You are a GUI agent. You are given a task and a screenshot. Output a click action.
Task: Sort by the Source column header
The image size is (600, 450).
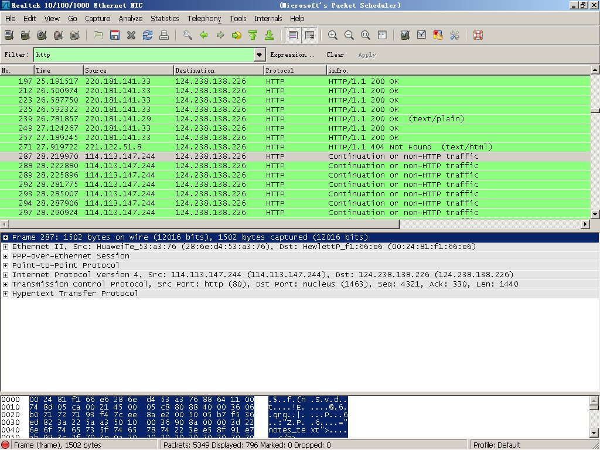point(128,70)
